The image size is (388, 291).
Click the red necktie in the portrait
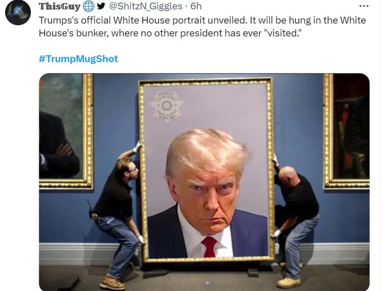tap(209, 246)
